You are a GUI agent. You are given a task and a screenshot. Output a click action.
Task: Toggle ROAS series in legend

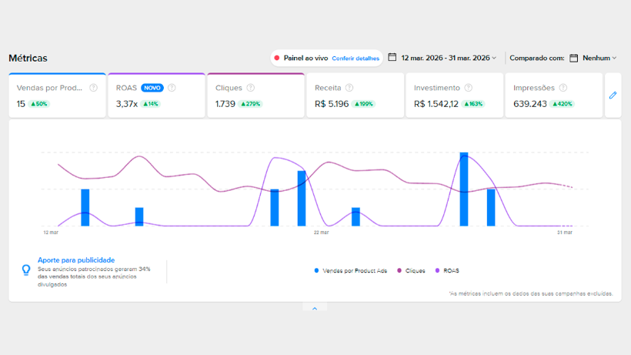(447, 271)
